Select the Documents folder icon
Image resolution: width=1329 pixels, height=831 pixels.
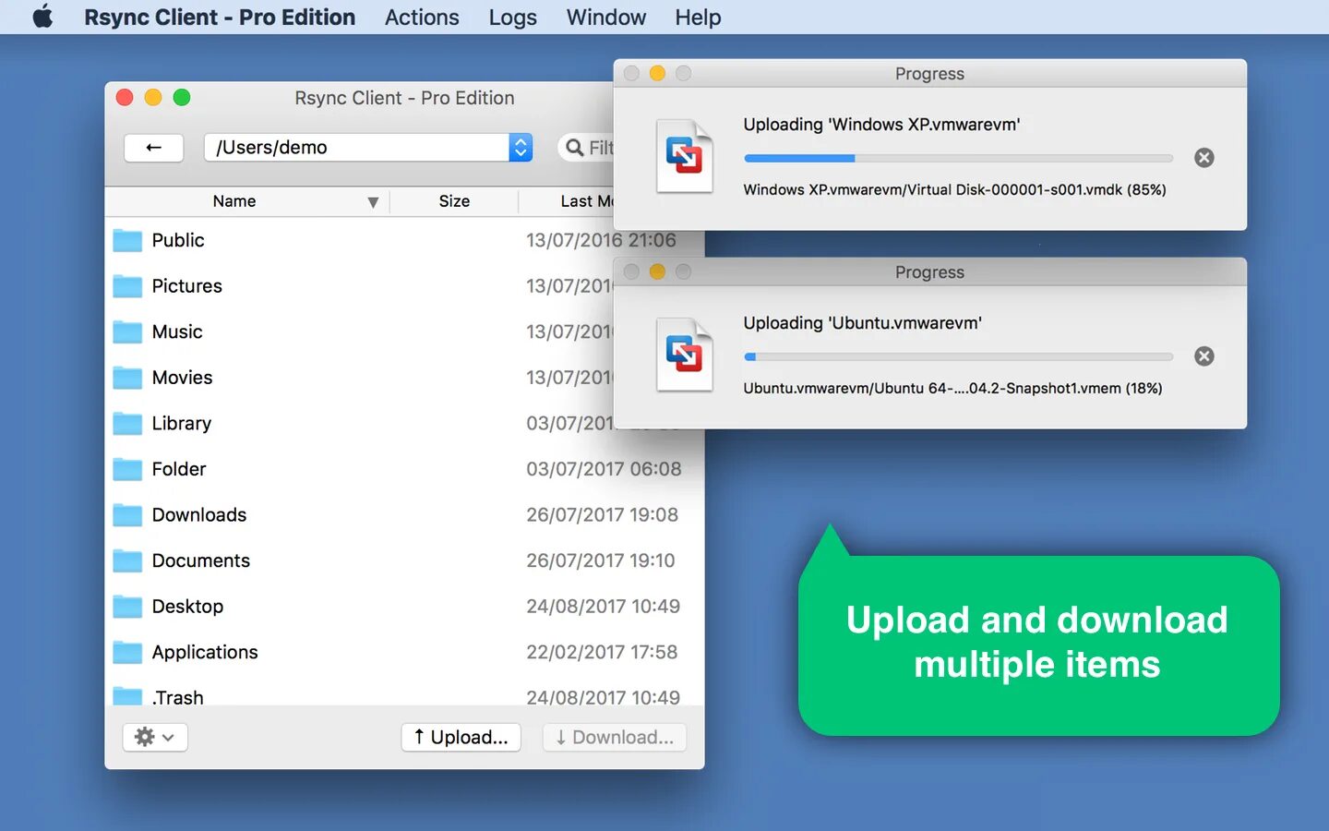click(127, 560)
